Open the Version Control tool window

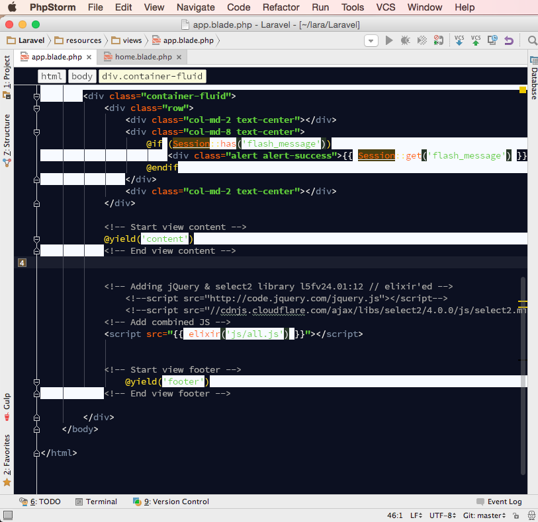coord(171,502)
